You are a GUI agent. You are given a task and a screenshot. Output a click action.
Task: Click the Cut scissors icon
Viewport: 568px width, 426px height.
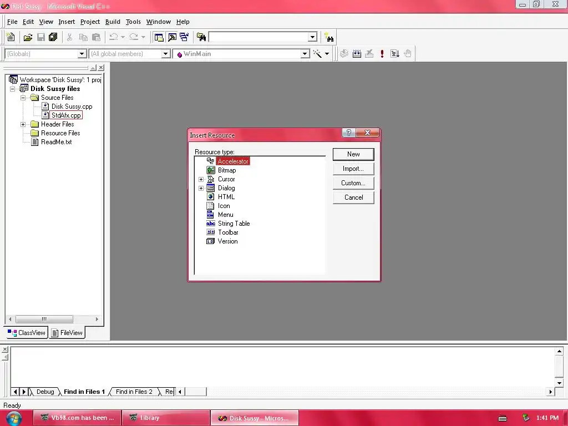click(x=69, y=37)
